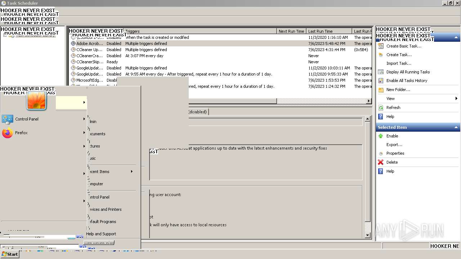
Task: Expand the Recent Items submenu arrow
Action: click(x=132, y=172)
